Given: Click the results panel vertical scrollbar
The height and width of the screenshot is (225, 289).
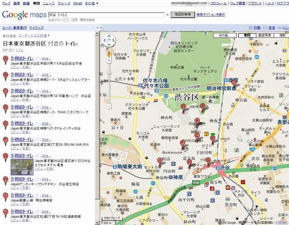Looking at the screenshot, I should click(97, 117).
